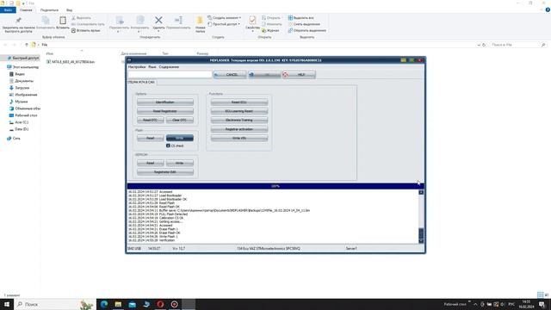Screen dimensions: 551x310
Task: Click the log scrollbar down arrow
Action: (421, 241)
